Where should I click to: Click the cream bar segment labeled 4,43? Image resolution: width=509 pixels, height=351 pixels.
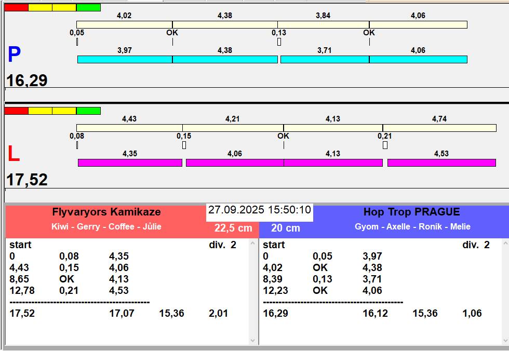(x=129, y=128)
